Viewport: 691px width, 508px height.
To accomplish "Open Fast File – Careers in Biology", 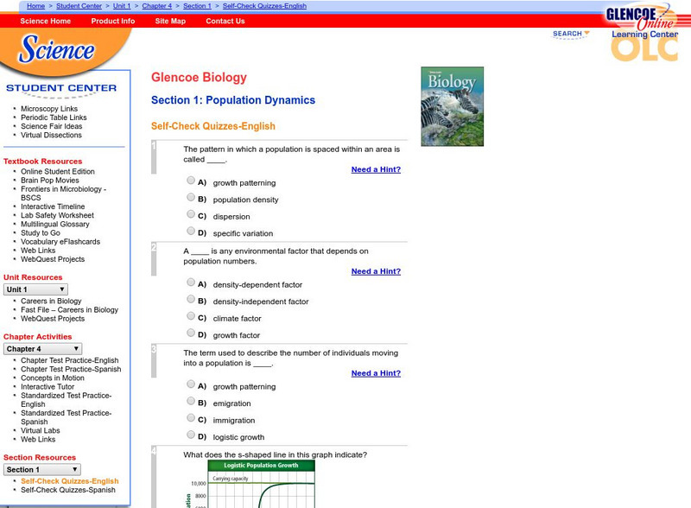I will pyautogui.click(x=70, y=309).
